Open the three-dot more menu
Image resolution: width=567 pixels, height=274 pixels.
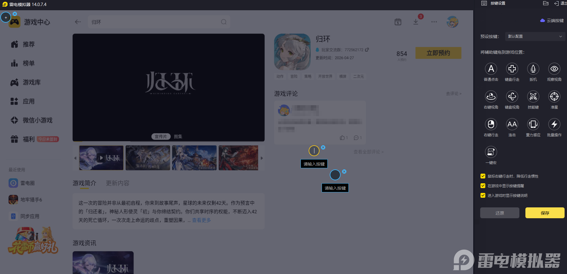pyautogui.click(x=434, y=22)
